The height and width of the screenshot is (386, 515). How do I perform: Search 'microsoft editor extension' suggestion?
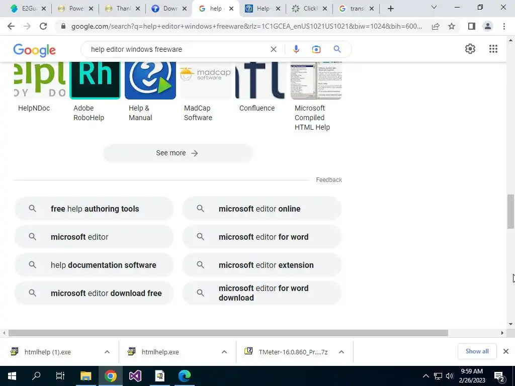coord(262,265)
